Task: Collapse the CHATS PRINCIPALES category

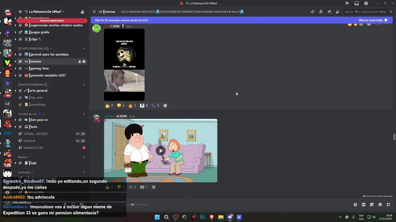Action: click(35, 48)
